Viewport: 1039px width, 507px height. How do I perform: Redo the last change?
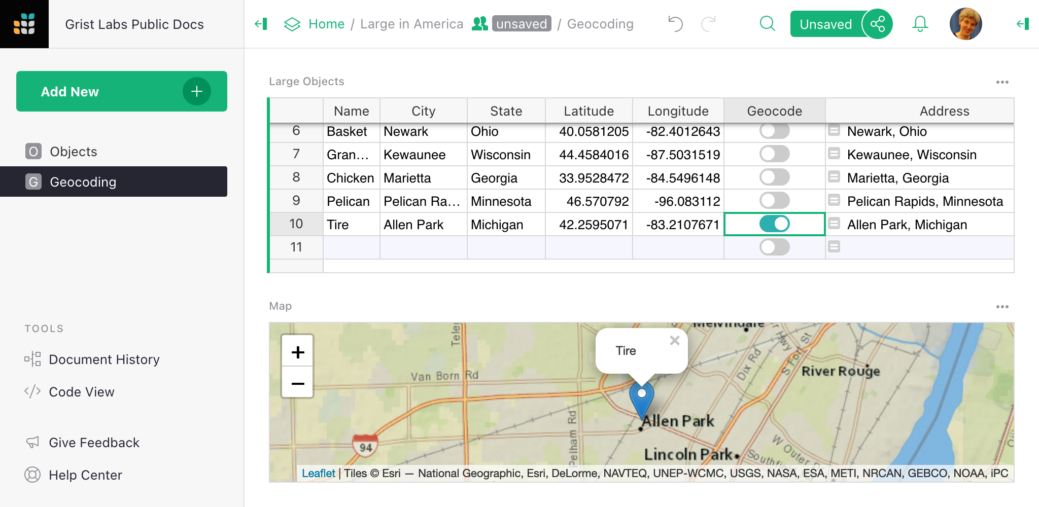pos(708,23)
